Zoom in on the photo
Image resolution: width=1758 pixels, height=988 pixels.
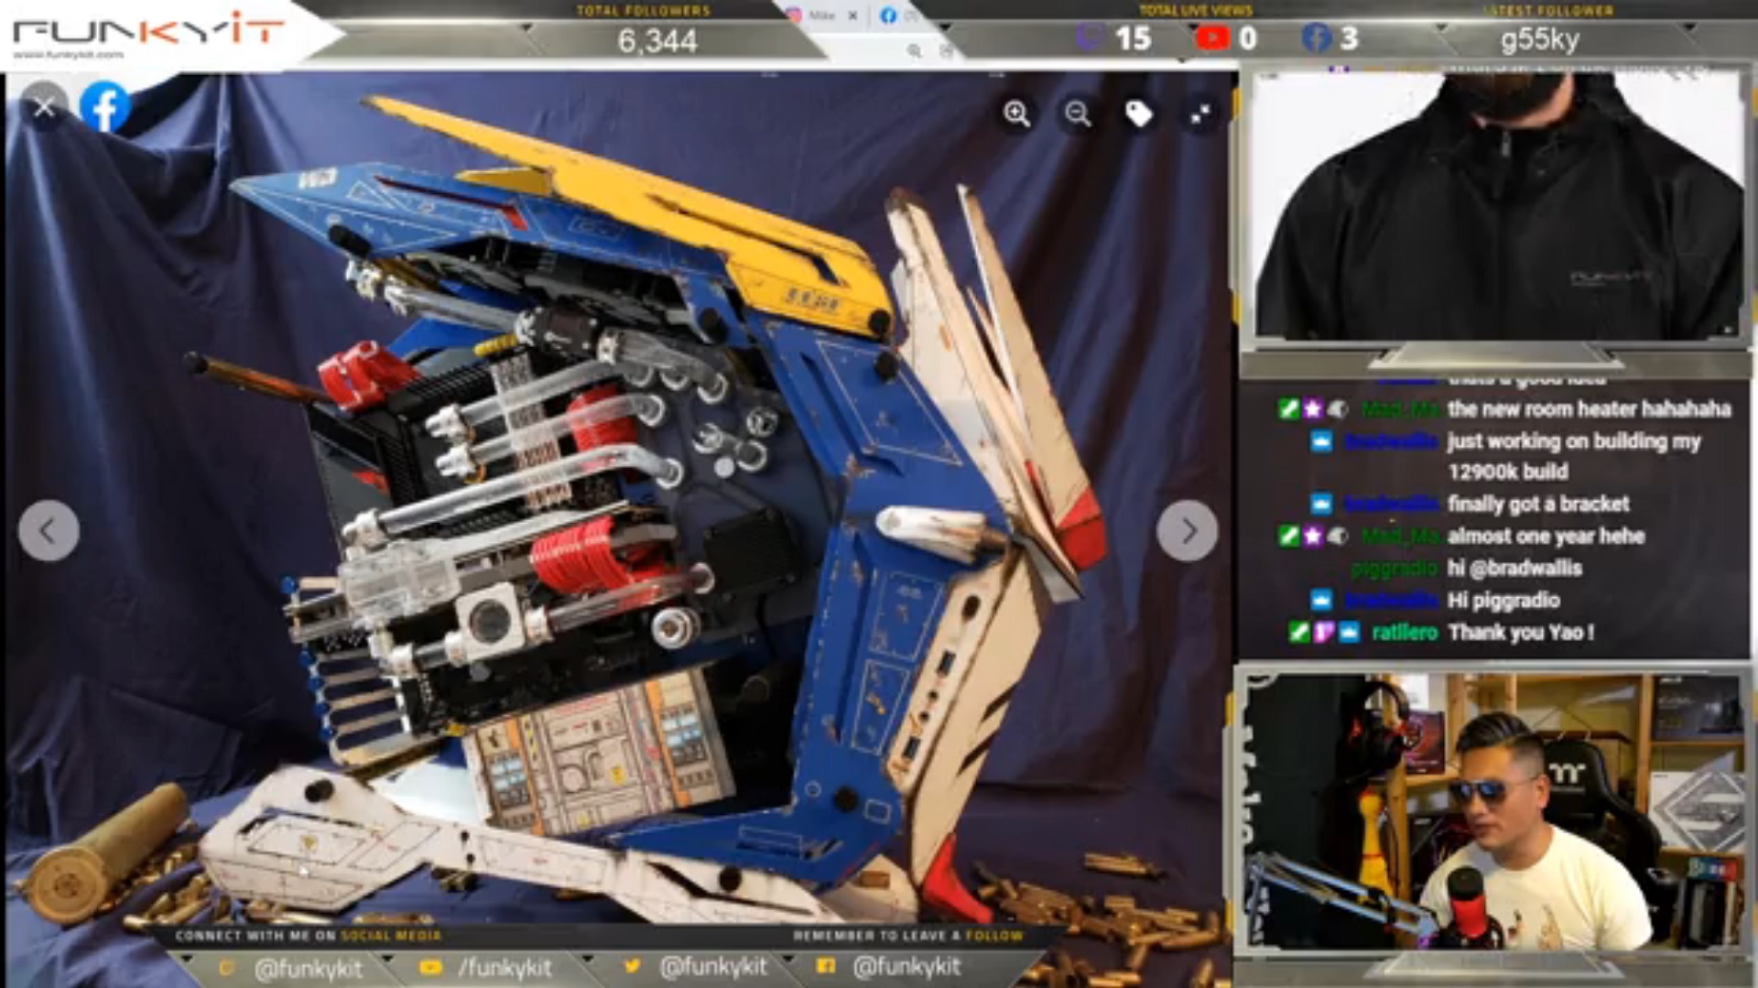1016,114
